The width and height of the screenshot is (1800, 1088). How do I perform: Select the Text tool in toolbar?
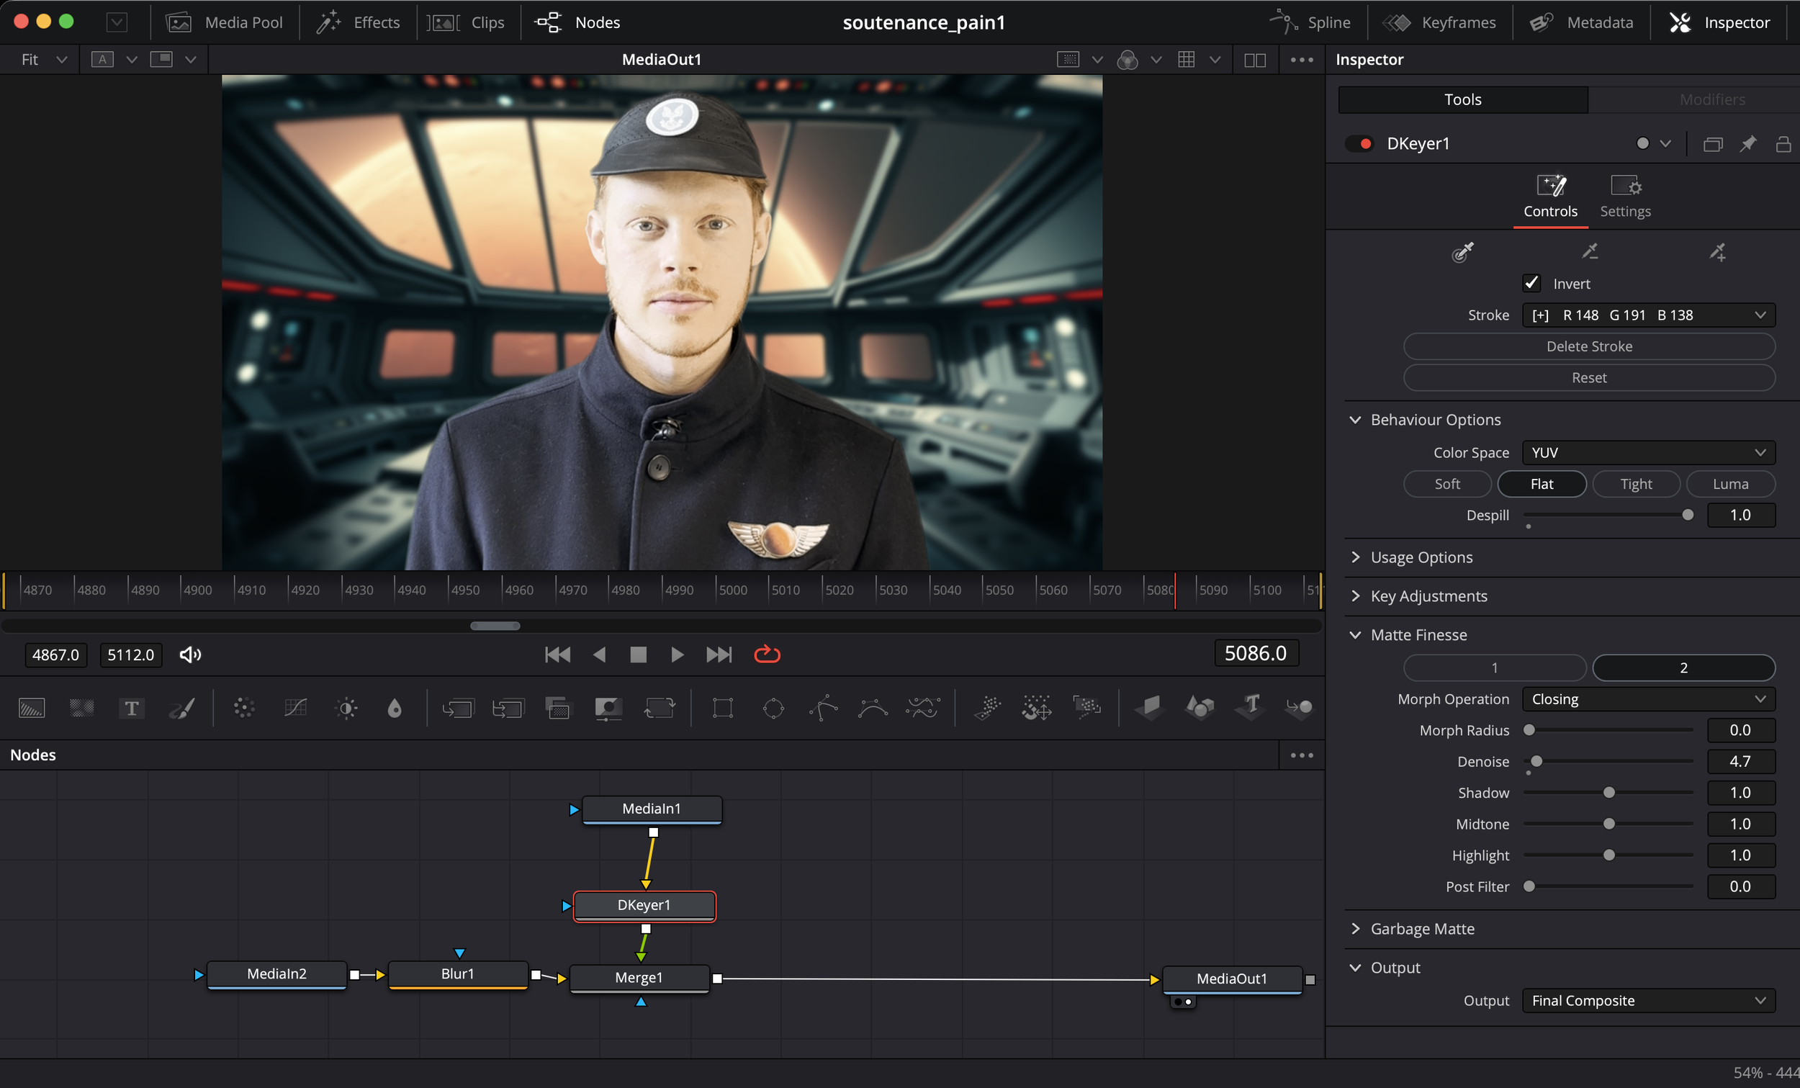[x=132, y=707]
